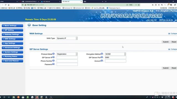Open the Gateway Settings menu
The height and width of the screenshot is (99, 177).
pyautogui.click(x=12, y=34)
